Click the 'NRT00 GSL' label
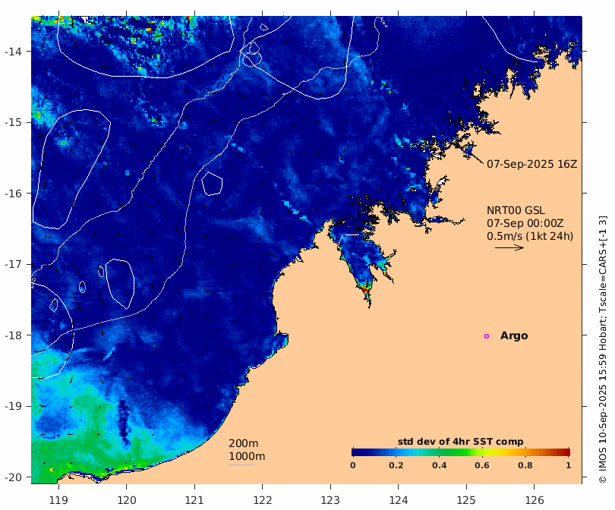615x510 pixels. point(516,210)
